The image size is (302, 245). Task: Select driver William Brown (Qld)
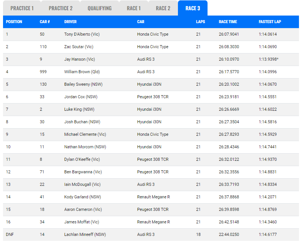[82, 72]
